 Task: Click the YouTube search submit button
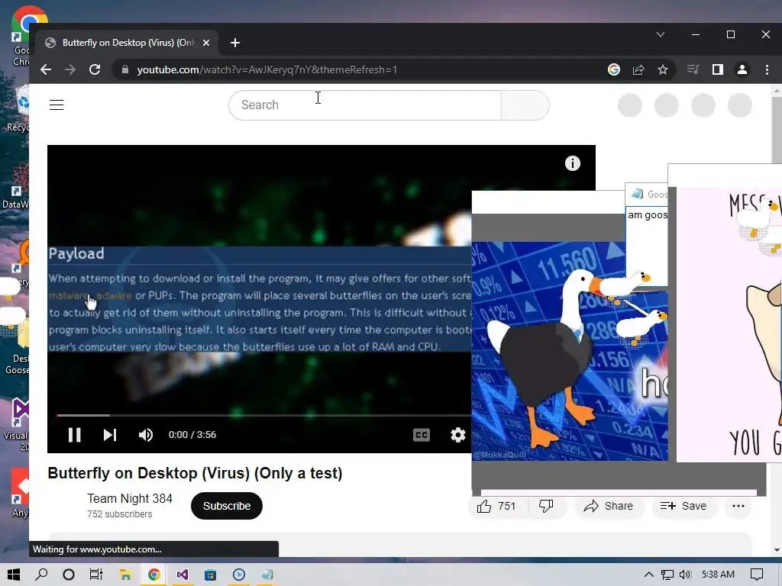coord(525,105)
